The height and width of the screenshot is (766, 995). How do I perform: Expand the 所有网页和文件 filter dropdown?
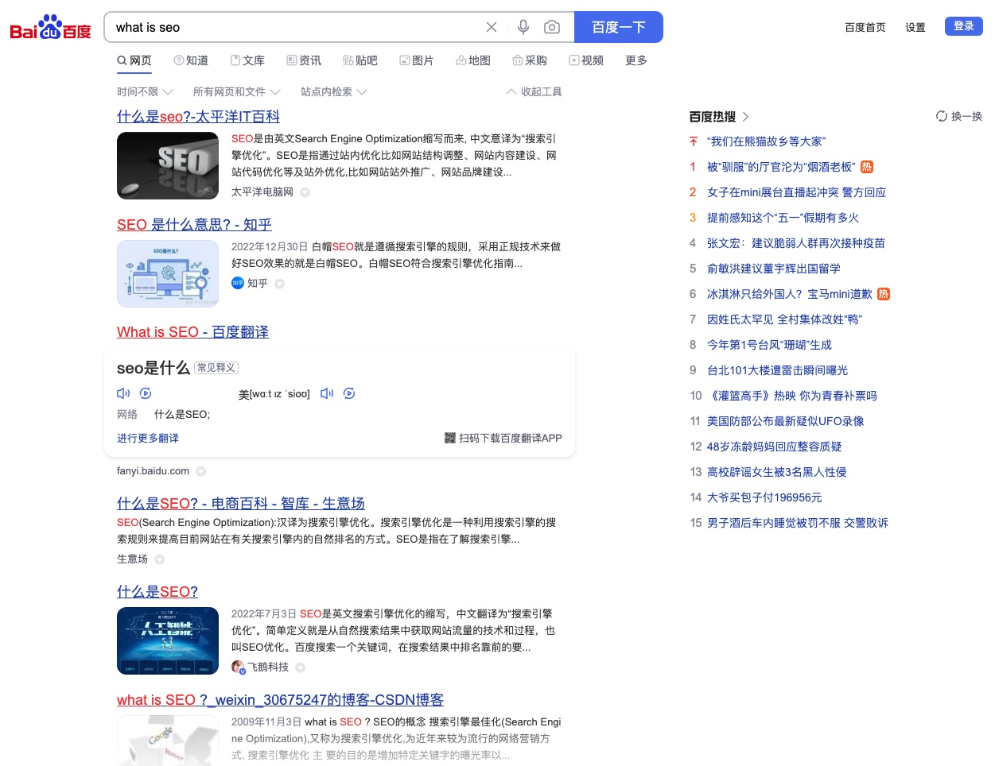pyautogui.click(x=237, y=92)
